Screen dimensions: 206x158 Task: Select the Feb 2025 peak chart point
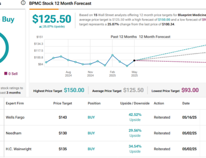(112, 55)
